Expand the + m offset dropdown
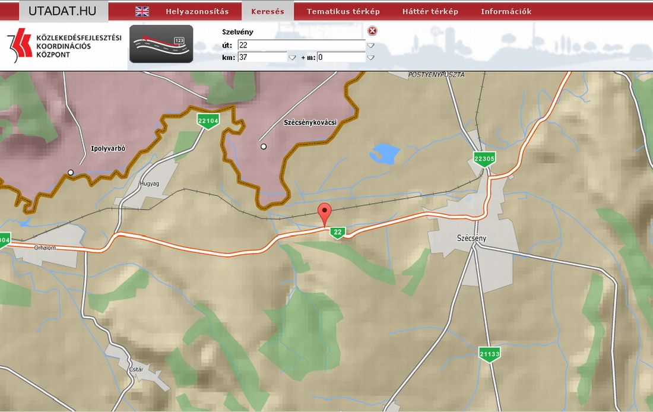653x412 pixels. 370,58
